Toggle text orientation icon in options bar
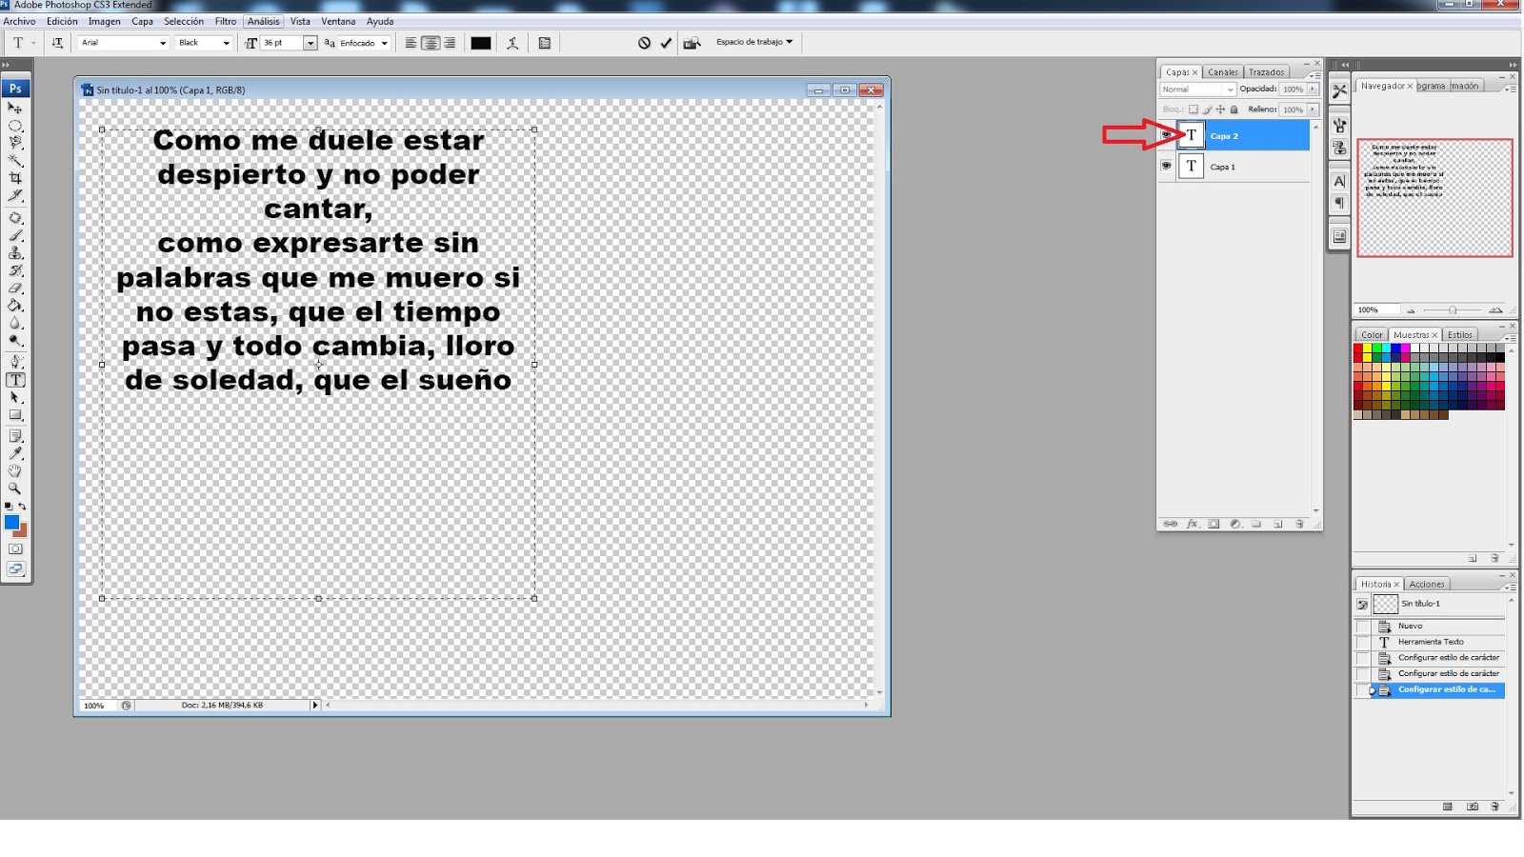 [57, 43]
